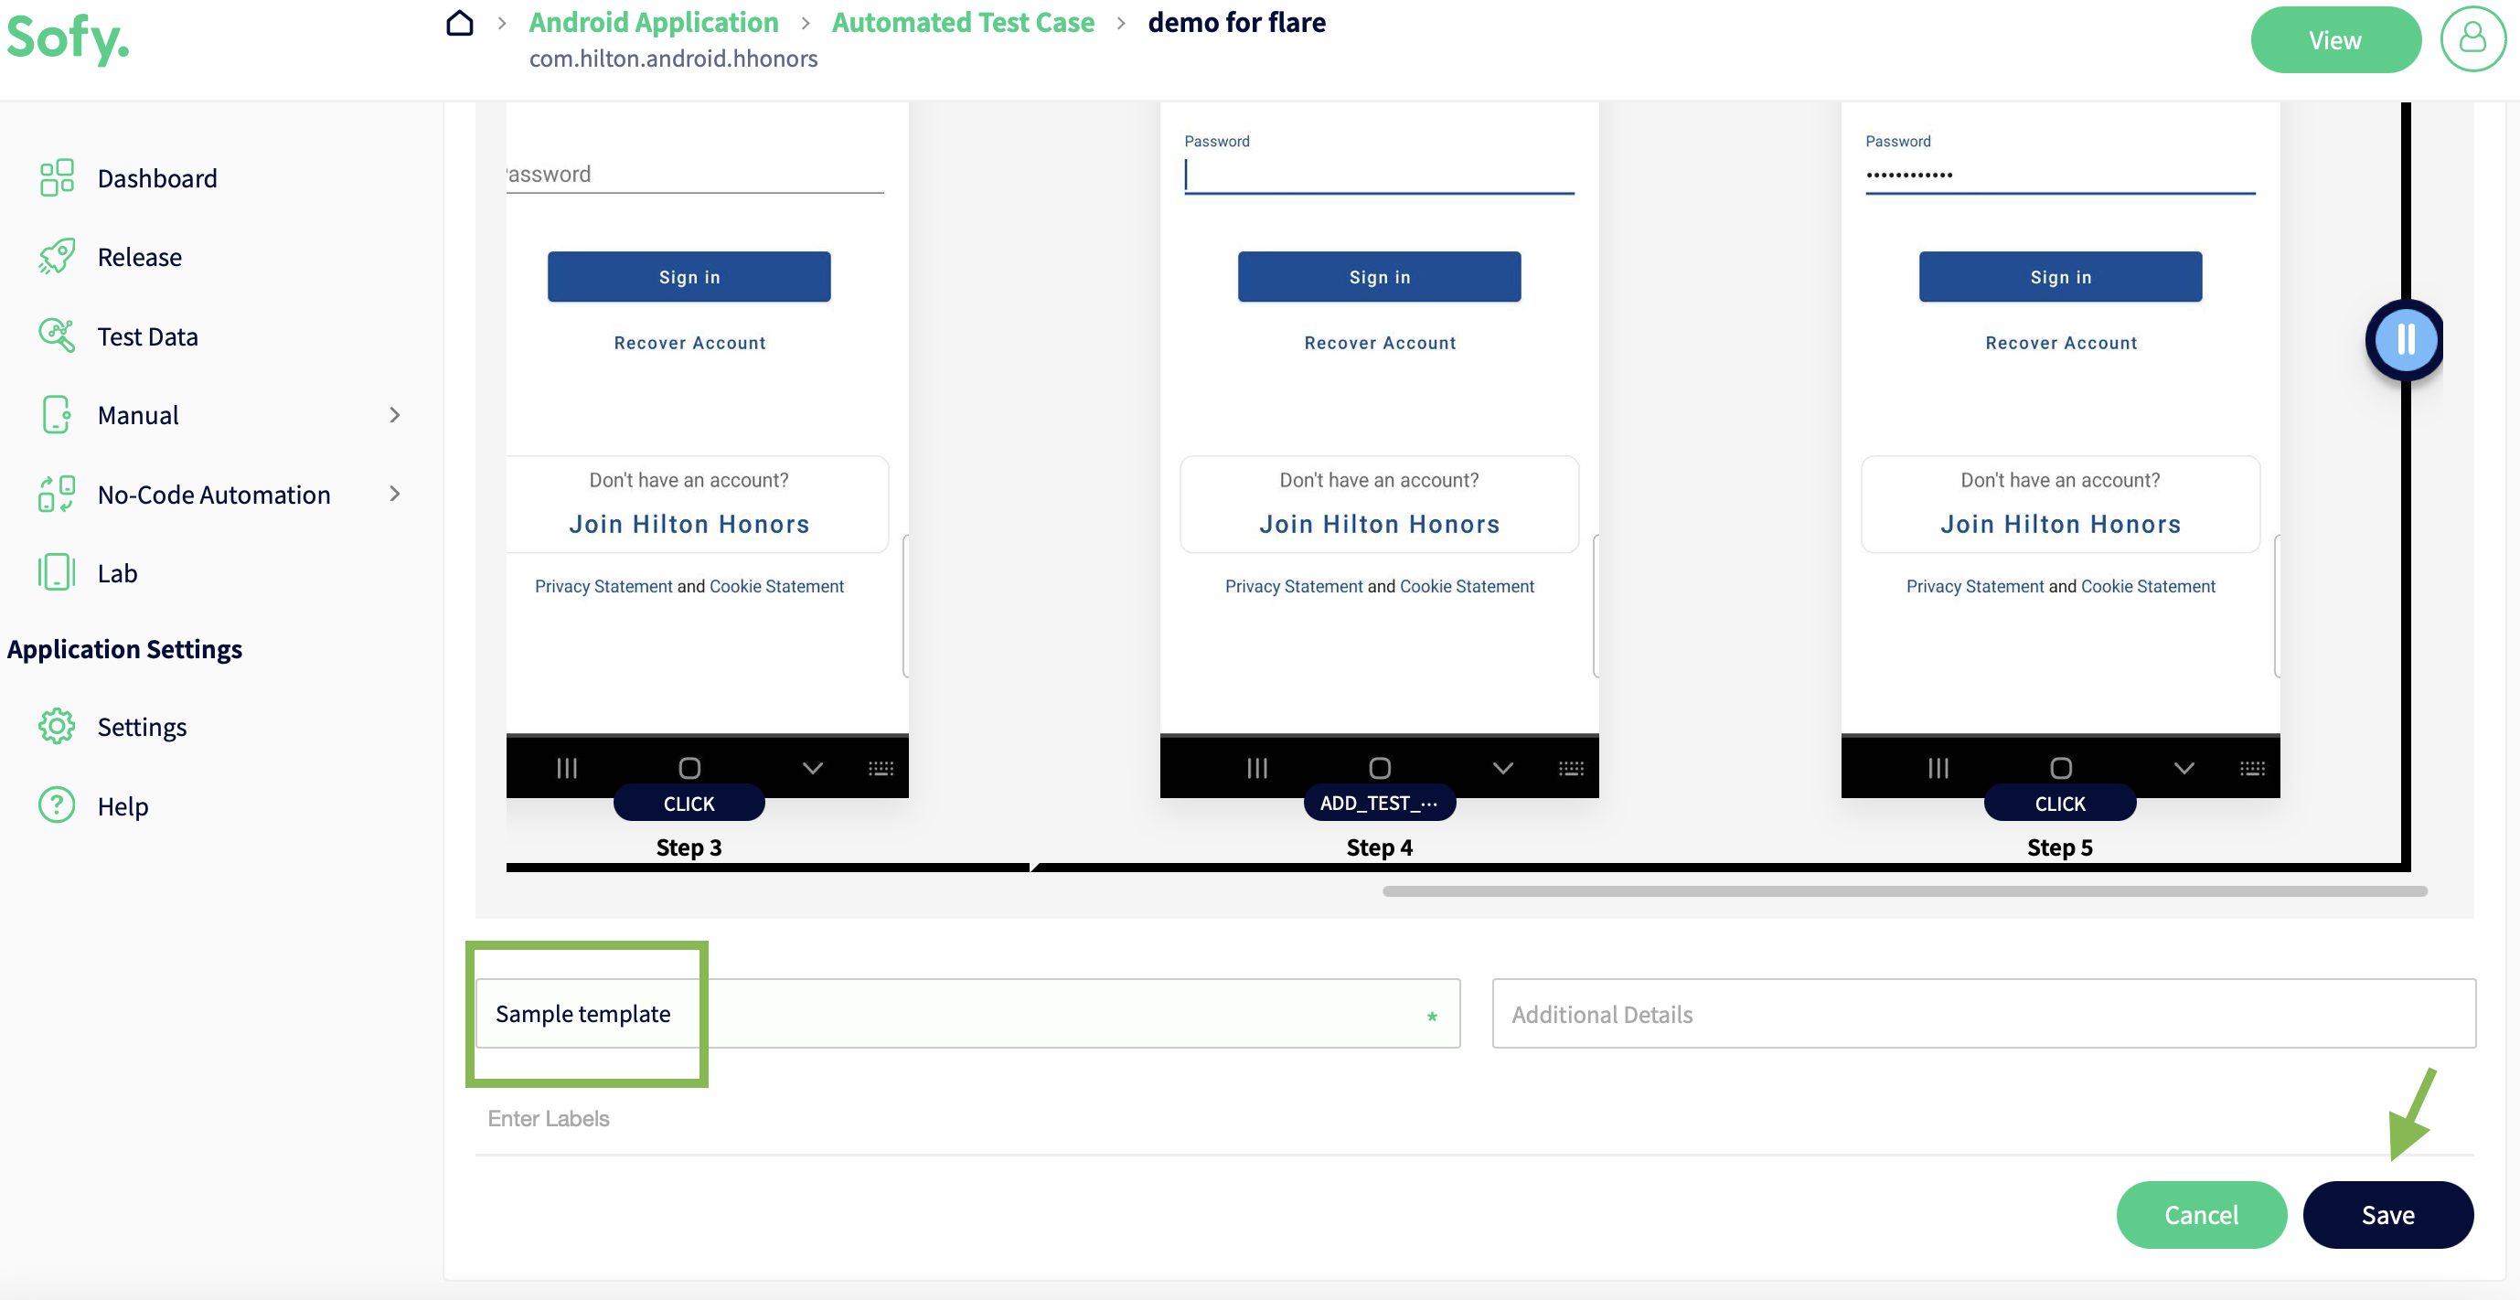This screenshot has height=1300, width=2520.
Task: Tap recent apps icon in Step 4 screenshot
Action: [x=1257, y=768]
